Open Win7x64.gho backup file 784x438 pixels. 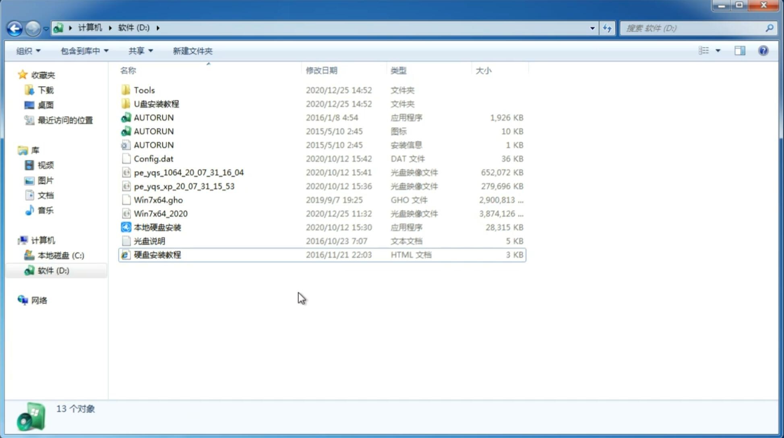point(158,200)
